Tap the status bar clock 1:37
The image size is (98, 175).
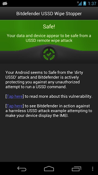click(x=92, y=4)
